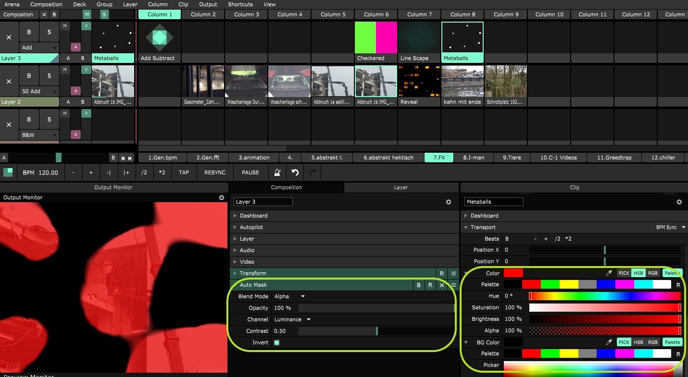Toggle Bypass on Layer 2
The image size is (688, 377).
(29, 76)
